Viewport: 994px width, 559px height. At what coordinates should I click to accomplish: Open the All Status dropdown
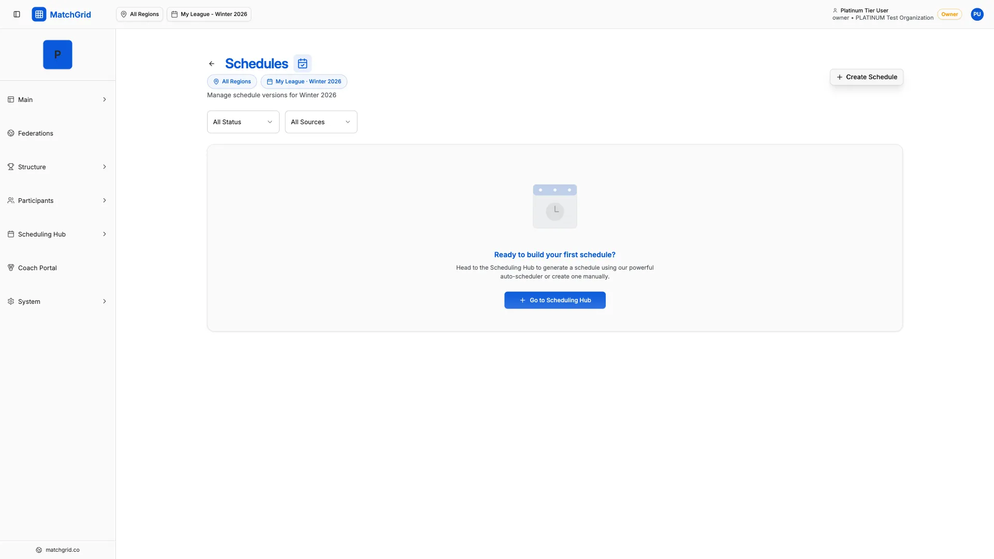[x=242, y=122]
